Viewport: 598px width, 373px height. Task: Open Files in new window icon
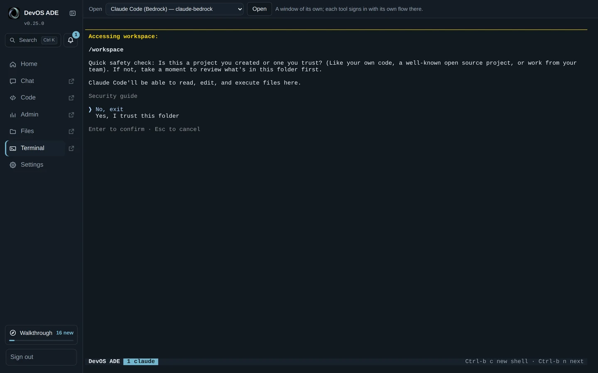(71, 131)
